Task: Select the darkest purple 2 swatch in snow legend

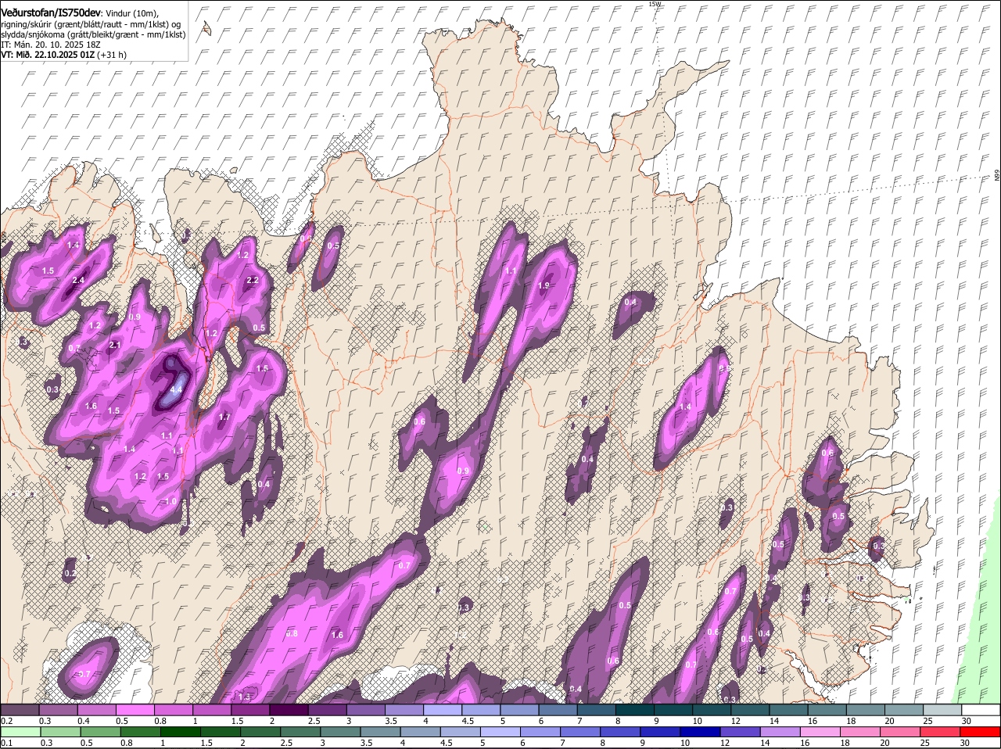Action: [x=289, y=710]
